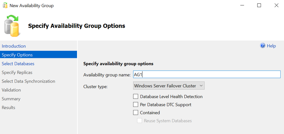
Task: Toggle the Reuse System Databases checkbox
Action: 140,121
